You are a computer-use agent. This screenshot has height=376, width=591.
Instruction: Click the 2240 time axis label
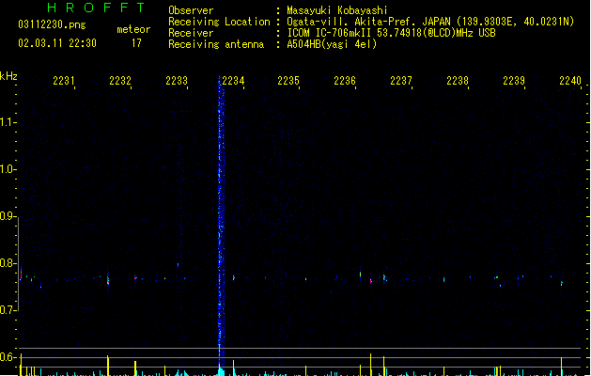(570, 81)
